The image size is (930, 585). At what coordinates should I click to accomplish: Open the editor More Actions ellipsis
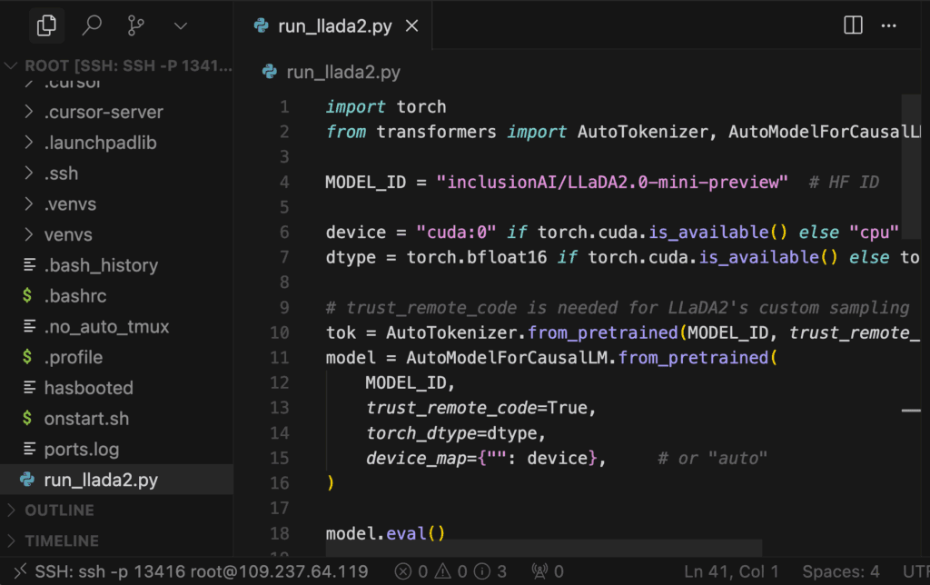click(889, 25)
